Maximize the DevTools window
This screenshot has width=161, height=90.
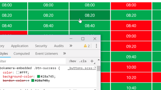pos(83,39)
